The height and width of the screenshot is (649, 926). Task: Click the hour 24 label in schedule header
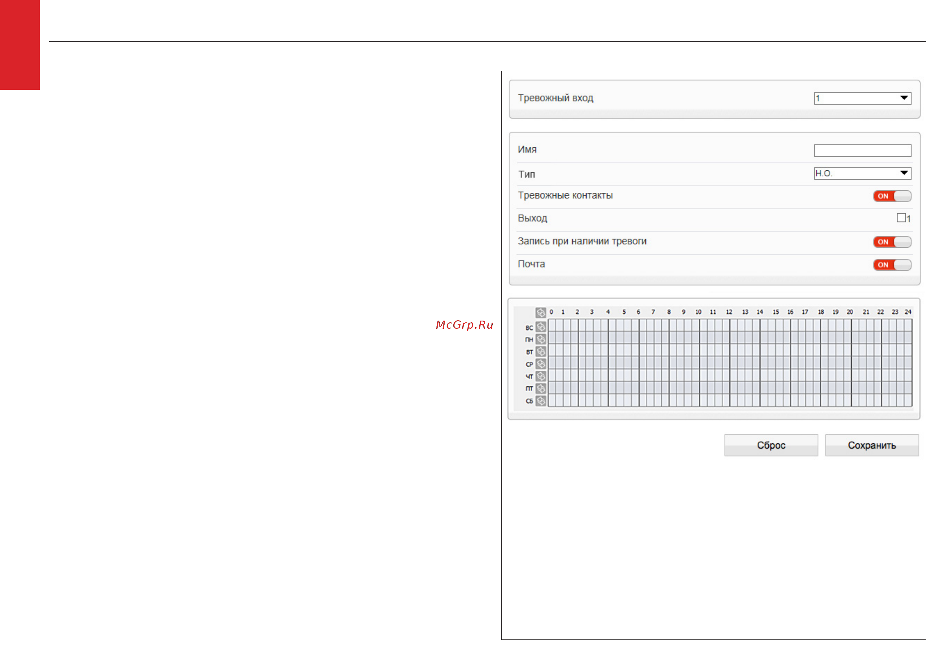[x=908, y=312]
